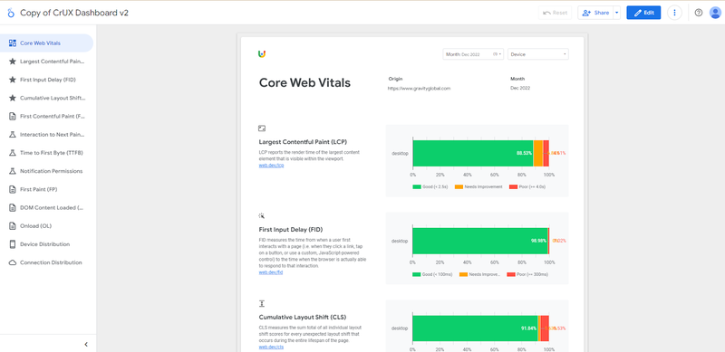
Task: Expand the Share button dropdown arrow
Action: pos(617,13)
